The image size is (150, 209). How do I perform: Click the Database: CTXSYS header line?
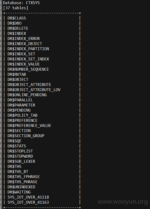click(x=21, y=3)
